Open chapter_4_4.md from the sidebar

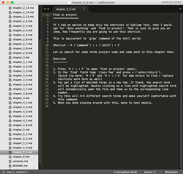coord(22,116)
